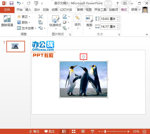Image resolution: width=150 pixels, height=134 pixels.
Task: Switch to the Add-ins (加载项) tab
Action: pyautogui.click(x=114, y=10)
